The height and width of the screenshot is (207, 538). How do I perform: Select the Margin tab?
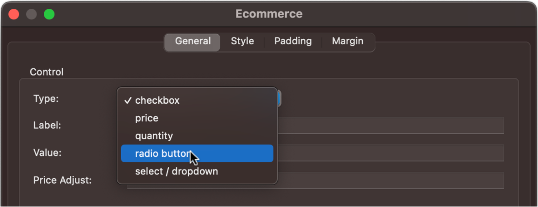347,41
